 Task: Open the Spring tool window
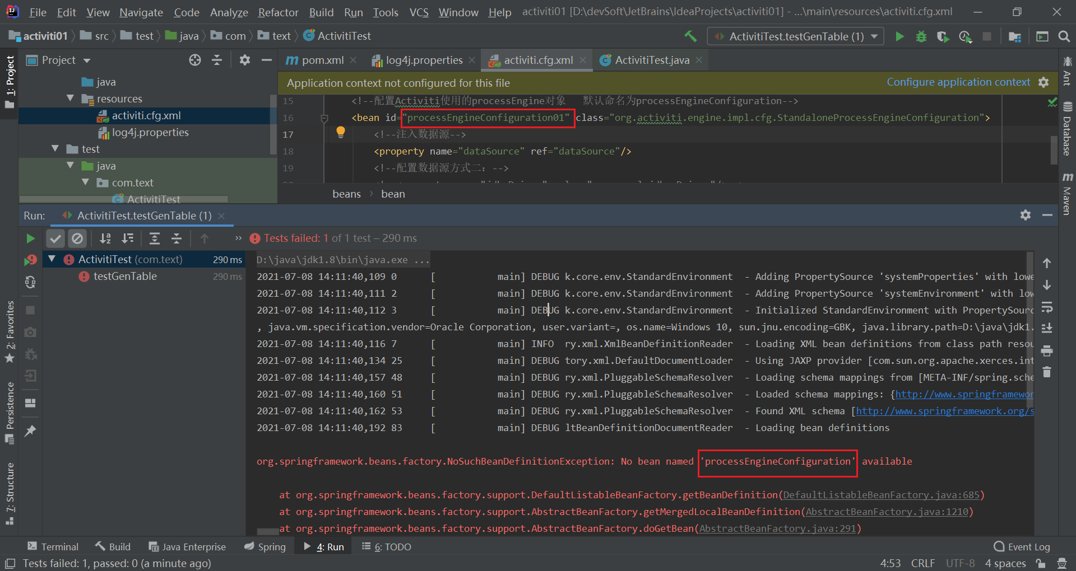point(265,546)
